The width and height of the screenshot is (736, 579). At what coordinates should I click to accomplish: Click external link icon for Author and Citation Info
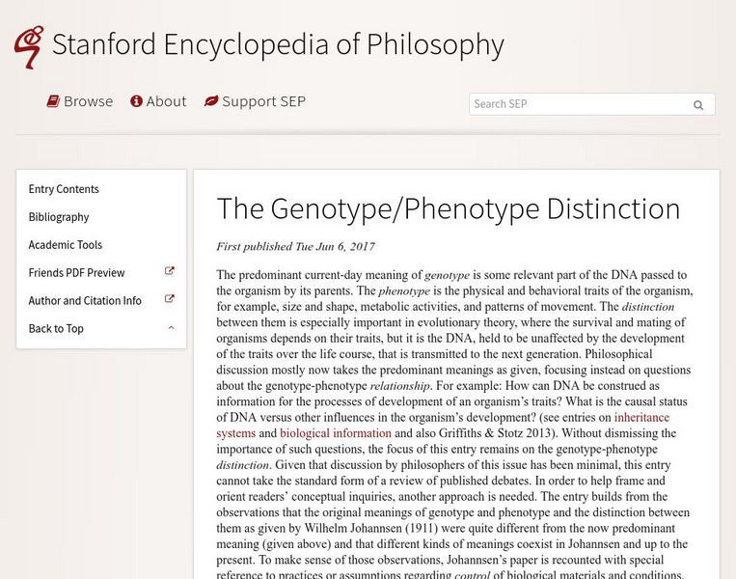[170, 300]
